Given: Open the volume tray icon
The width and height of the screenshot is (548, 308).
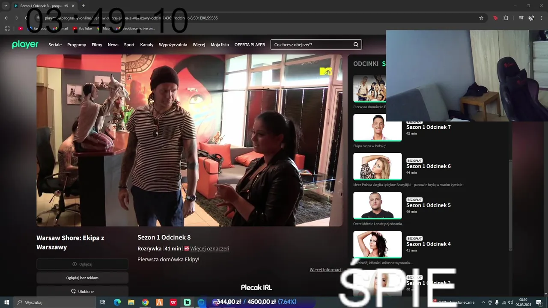Looking at the screenshot, I should 510,302.
